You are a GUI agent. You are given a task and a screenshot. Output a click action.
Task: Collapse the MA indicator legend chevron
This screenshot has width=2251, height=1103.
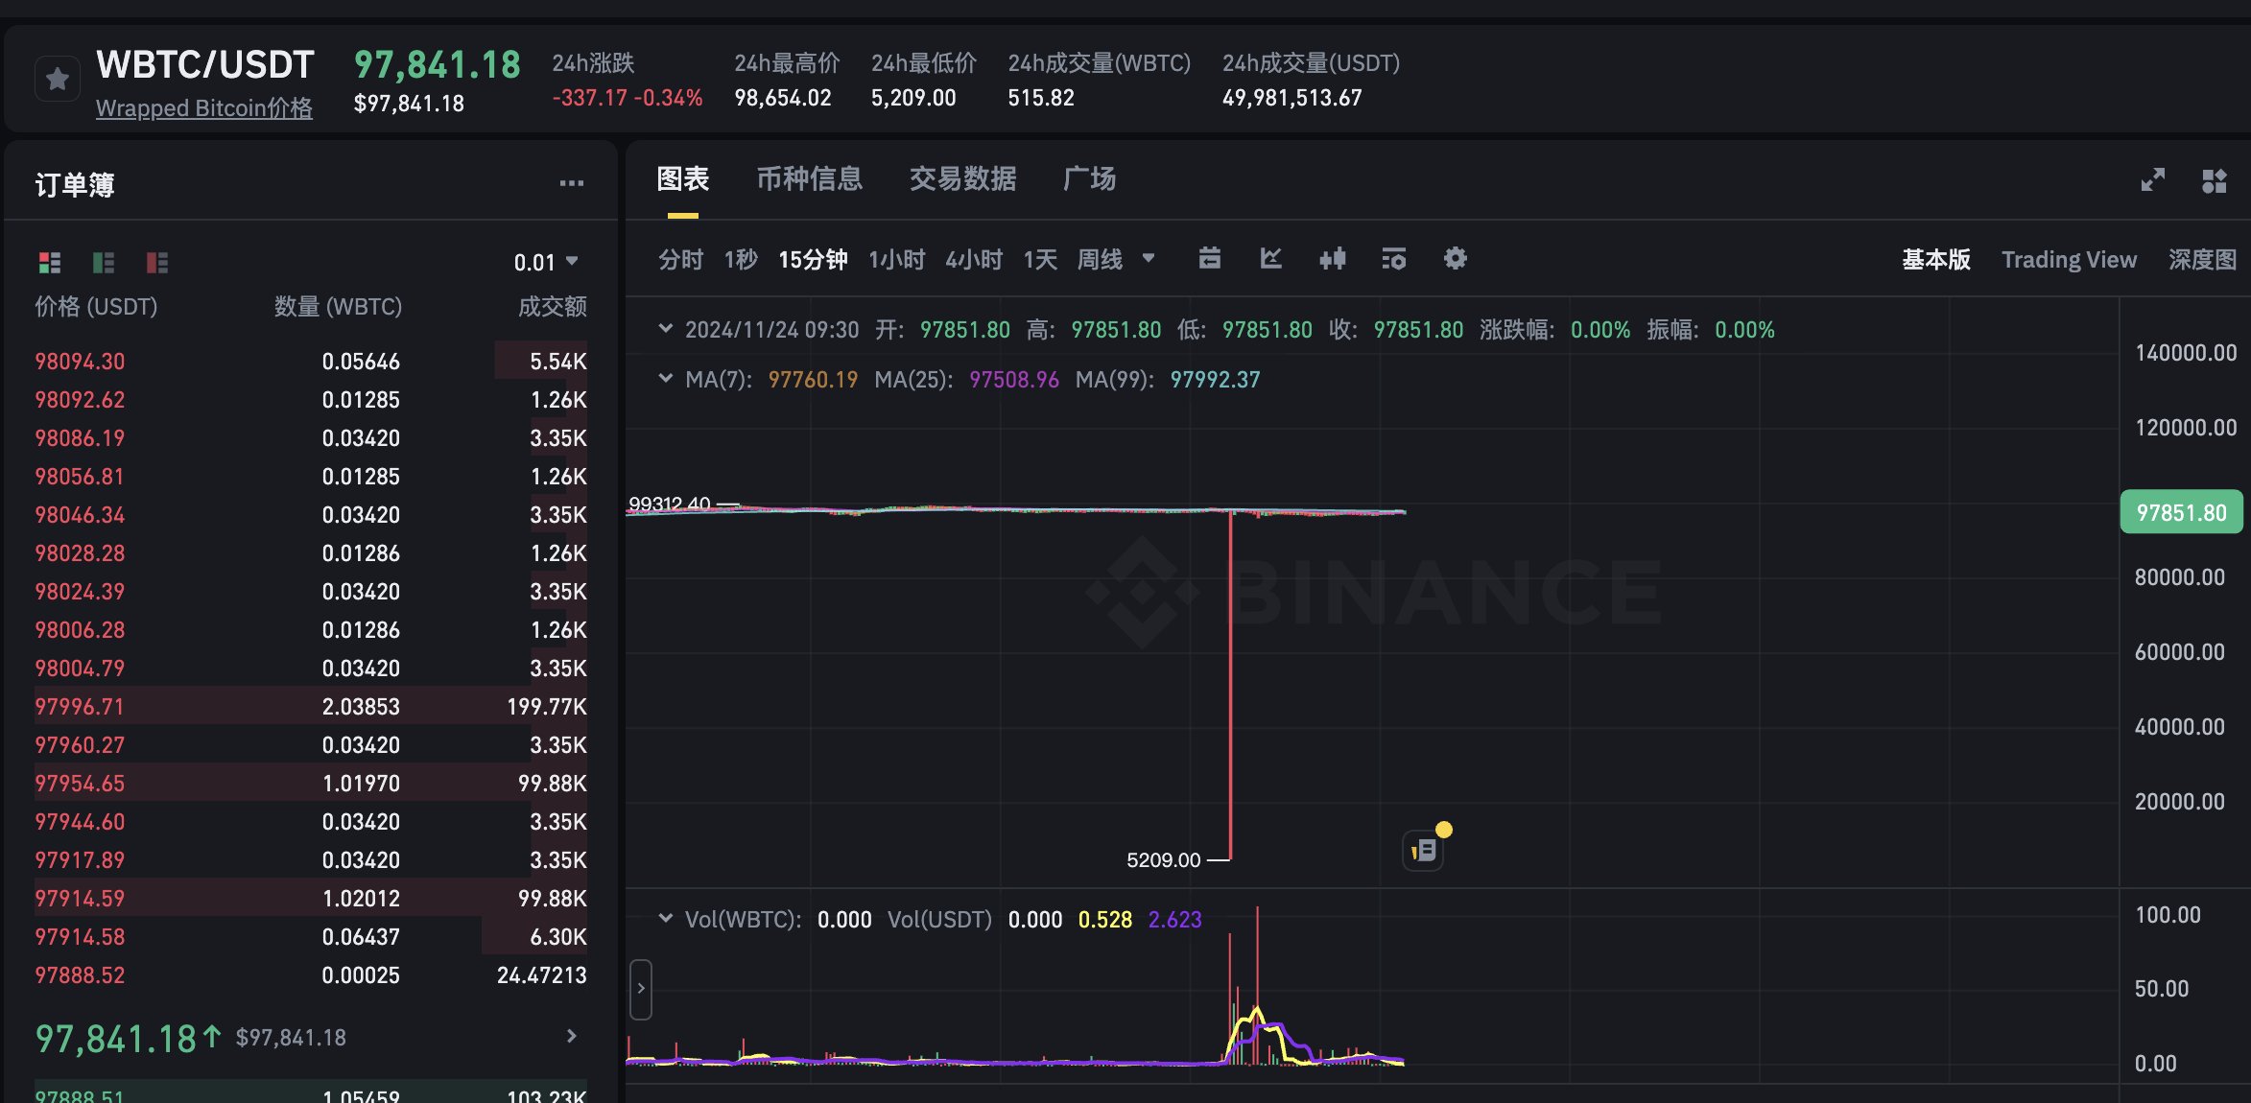click(665, 379)
